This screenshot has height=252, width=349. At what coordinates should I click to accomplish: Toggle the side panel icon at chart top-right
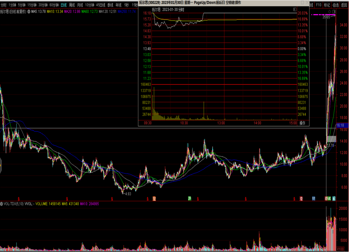[x=334, y=12]
